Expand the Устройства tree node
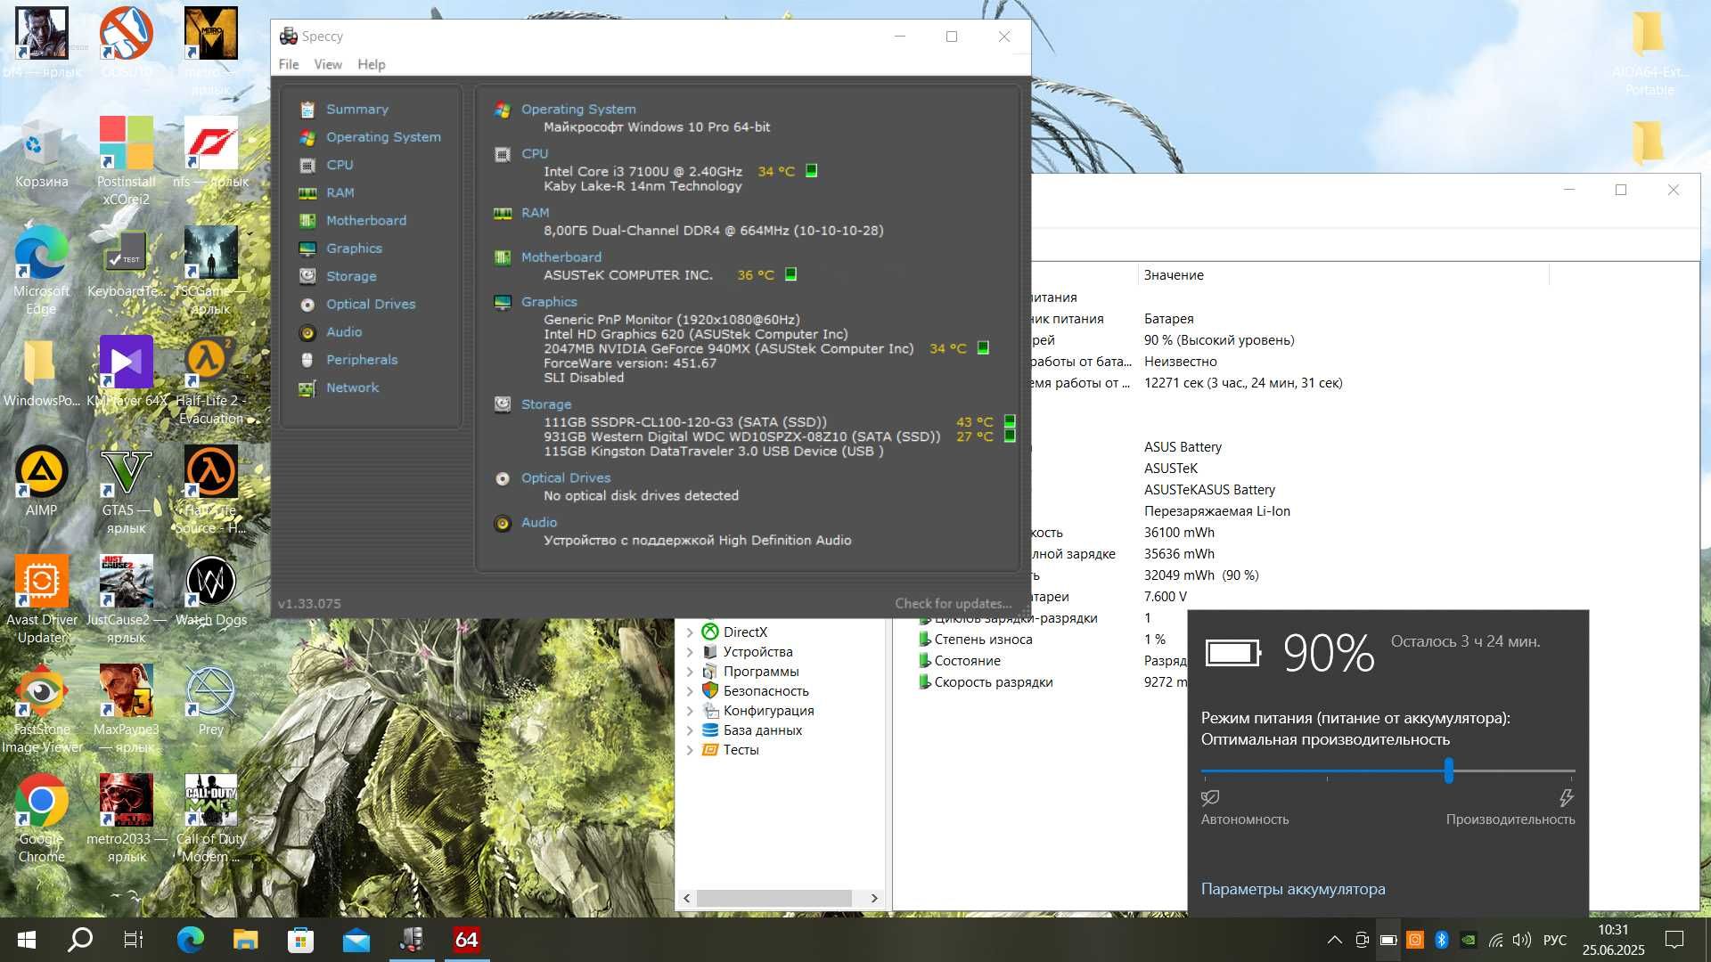The image size is (1711, 962). coord(690,652)
